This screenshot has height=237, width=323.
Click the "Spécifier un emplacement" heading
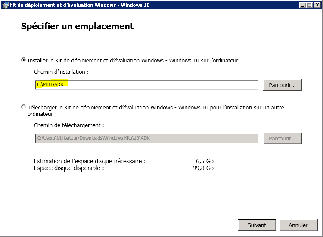(x=78, y=26)
